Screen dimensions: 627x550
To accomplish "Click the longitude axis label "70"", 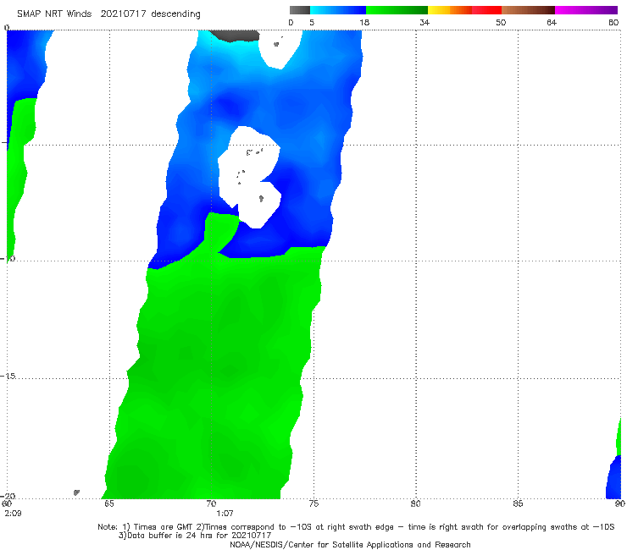I will click(211, 503).
